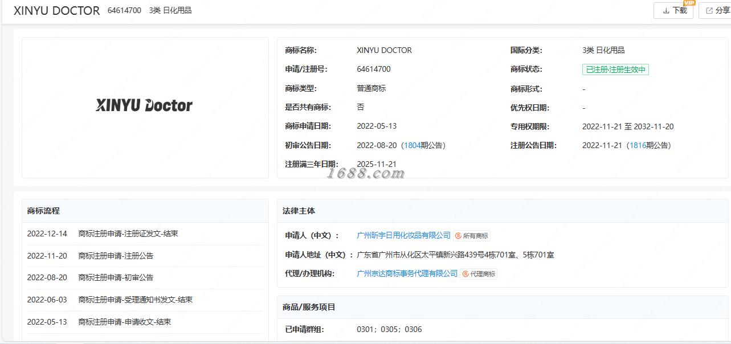The height and width of the screenshot is (344, 731).
Task: Click the 下载 download button
Action: pyautogui.click(x=673, y=10)
